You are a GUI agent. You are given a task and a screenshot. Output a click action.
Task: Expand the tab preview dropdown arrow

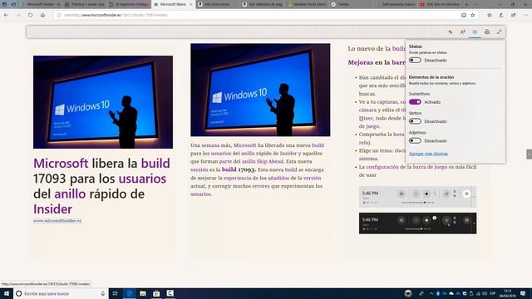475,4
